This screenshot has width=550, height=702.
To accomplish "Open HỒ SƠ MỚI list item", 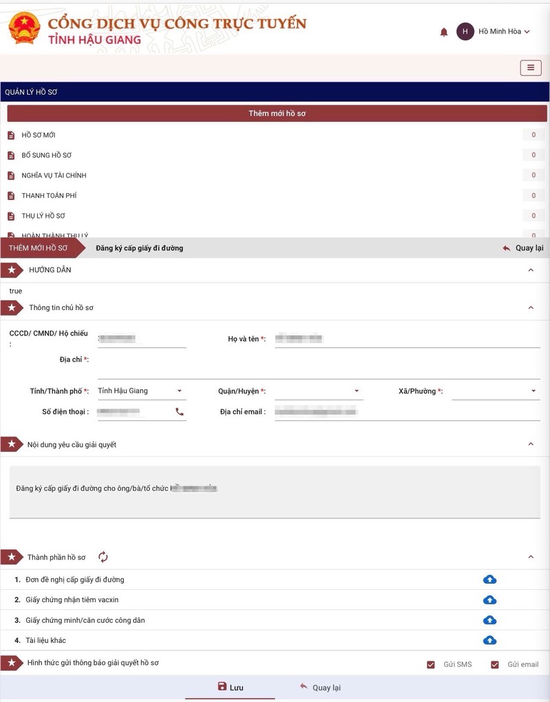I will 38,135.
